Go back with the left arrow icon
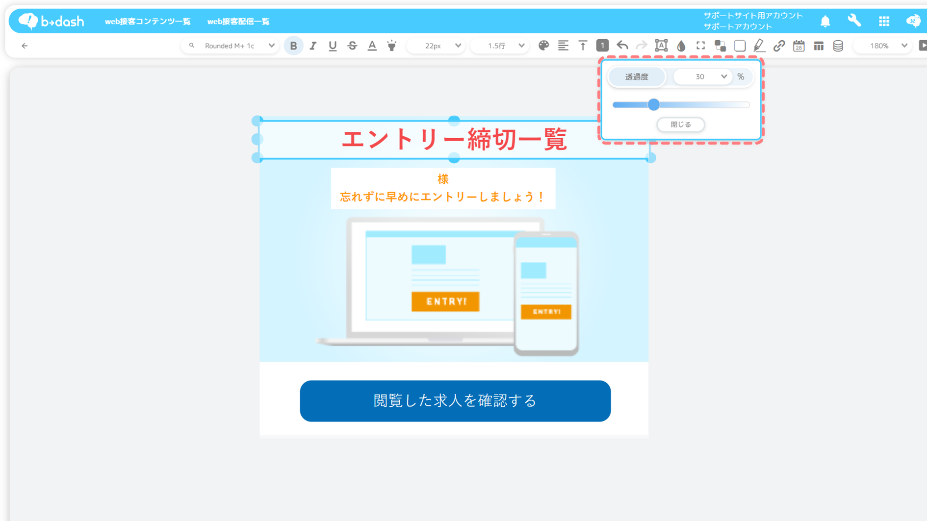 (x=25, y=46)
